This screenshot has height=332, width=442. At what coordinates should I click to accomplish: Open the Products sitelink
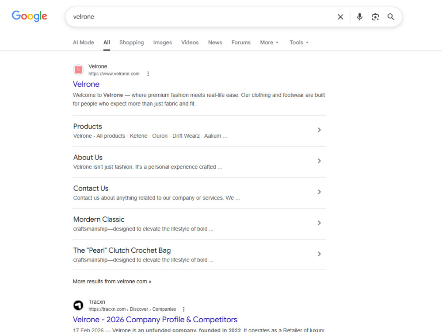tap(88, 126)
